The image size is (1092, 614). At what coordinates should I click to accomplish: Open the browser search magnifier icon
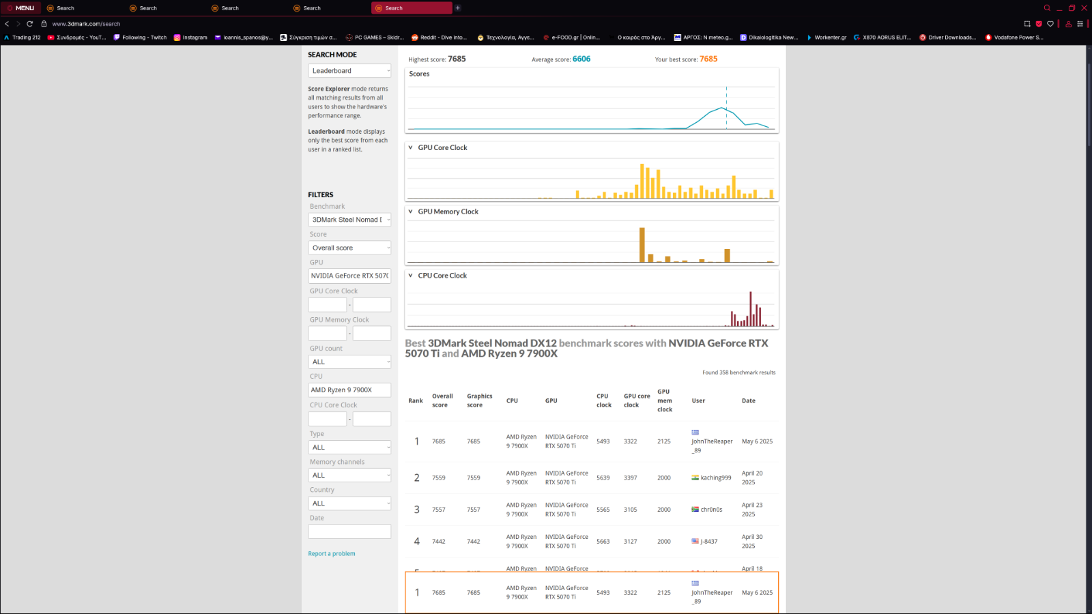tap(1047, 8)
